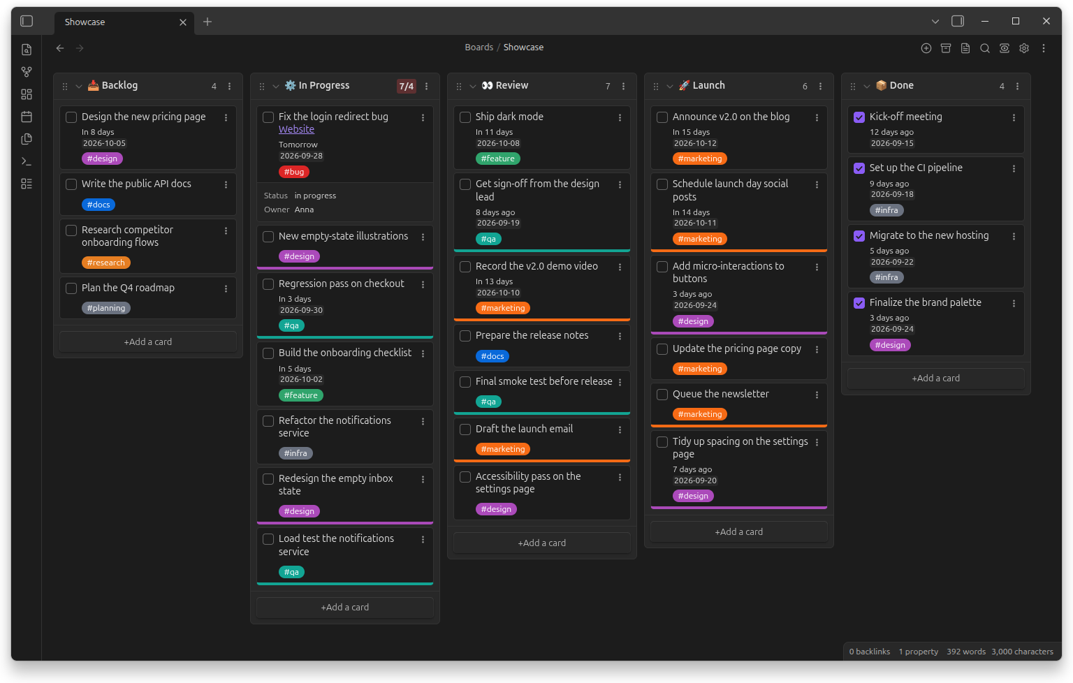Click the archive box icon in the board header
Image resolution: width=1073 pixels, height=683 pixels.
pos(946,48)
